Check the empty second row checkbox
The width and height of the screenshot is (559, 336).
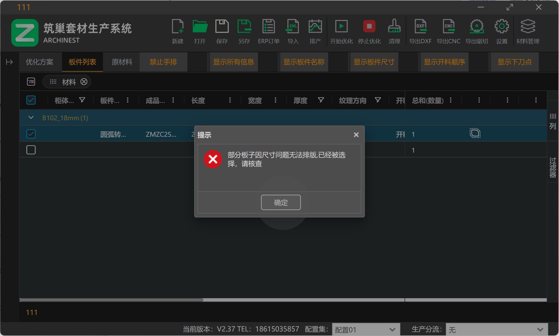[x=31, y=150]
